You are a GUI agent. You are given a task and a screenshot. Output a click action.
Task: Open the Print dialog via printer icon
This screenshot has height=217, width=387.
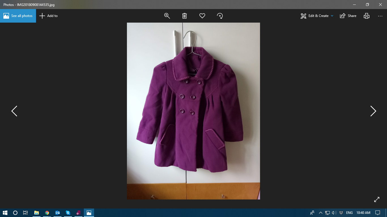click(x=366, y=16)
